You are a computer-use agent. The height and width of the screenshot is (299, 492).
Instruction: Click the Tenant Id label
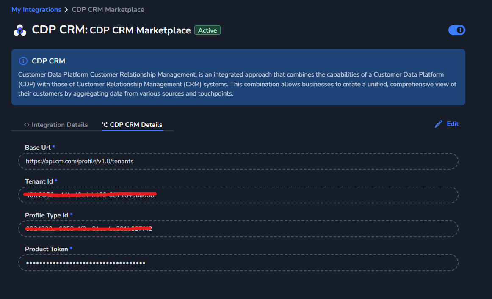(39, 181)
